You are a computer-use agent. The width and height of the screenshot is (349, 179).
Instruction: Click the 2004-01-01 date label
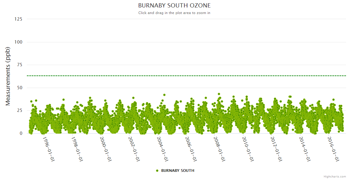coord(163,149)
